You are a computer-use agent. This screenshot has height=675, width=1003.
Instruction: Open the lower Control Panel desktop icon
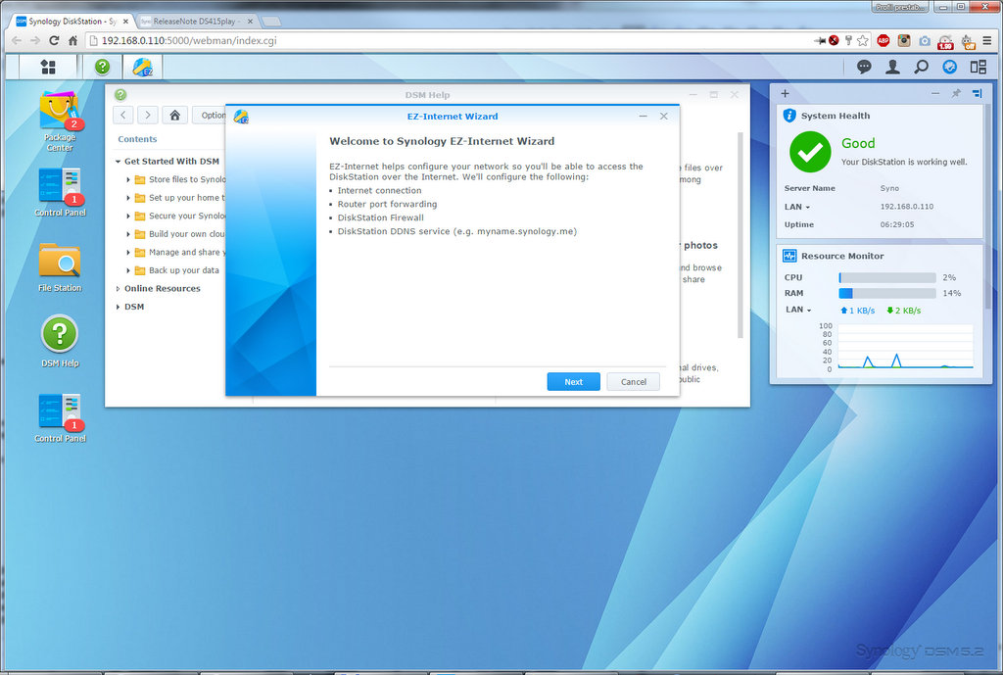[60, 417]
